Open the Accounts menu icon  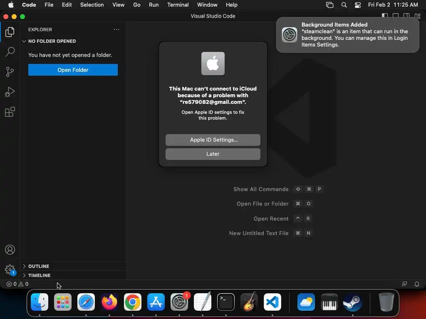[10, 250]
